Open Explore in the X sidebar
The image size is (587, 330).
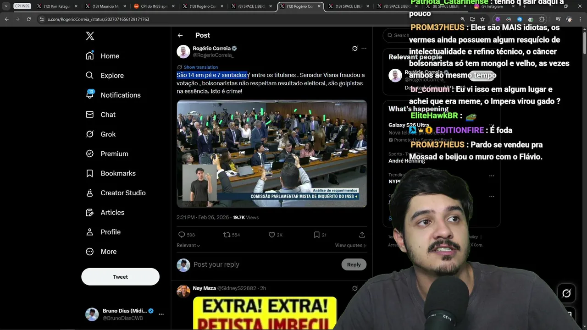click(x=105, y=76)
